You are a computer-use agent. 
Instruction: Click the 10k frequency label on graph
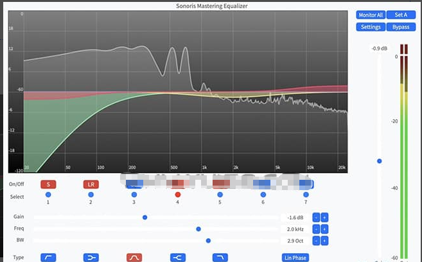click(311, 168)
